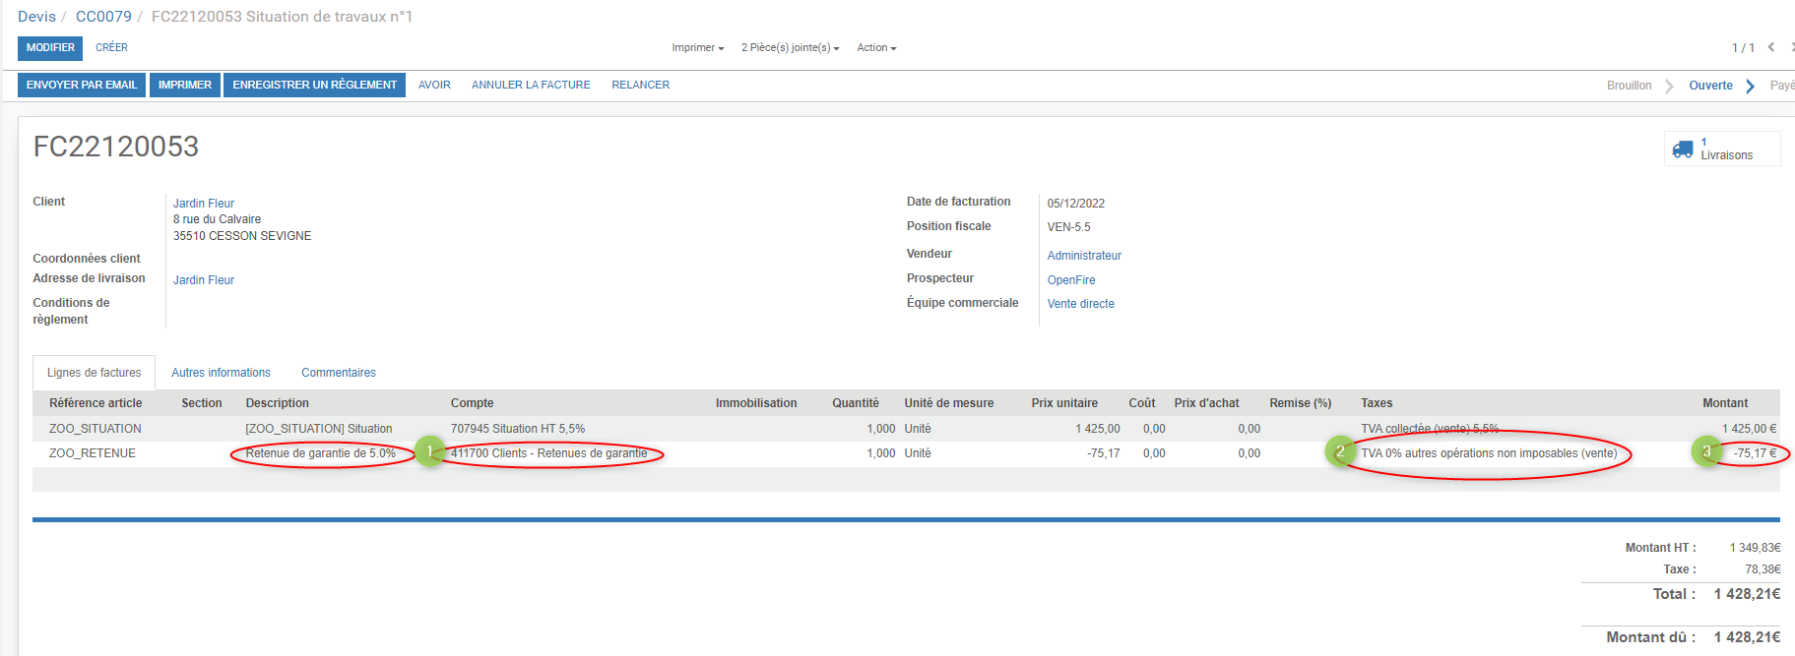This screenshot has height=656, width=1795.
Task: Click '411700 Clients - Retenues de garantie' cell
Action: (x=548, y=453)
